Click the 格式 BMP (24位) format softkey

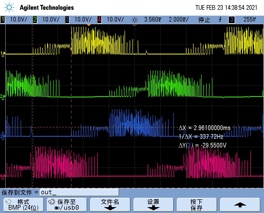click(x=23, y=205)
